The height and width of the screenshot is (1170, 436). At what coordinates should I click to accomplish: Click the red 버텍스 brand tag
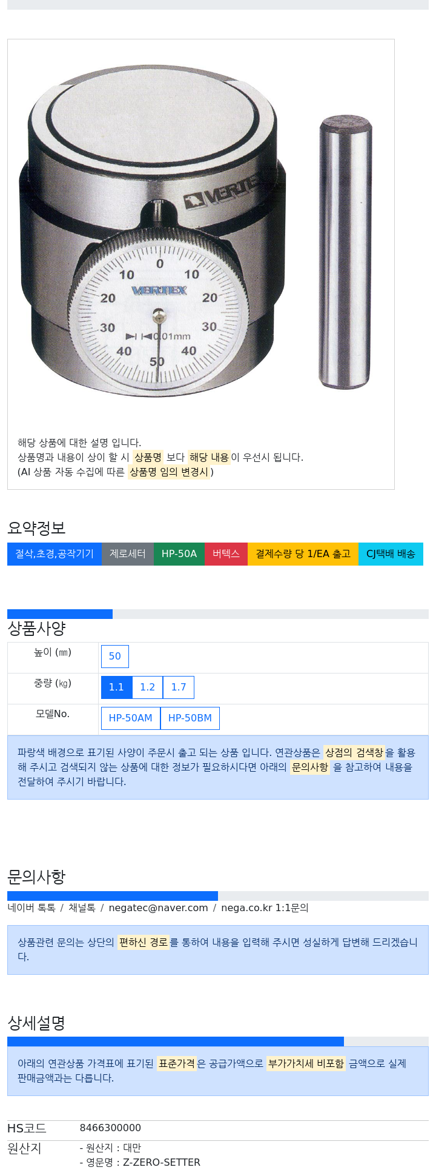(x=226, y=554)
